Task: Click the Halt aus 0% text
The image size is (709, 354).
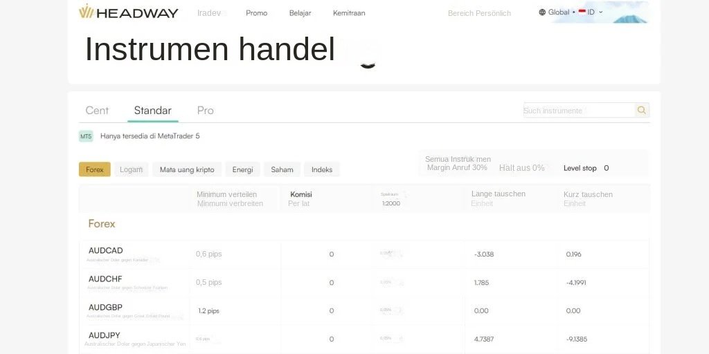Action: pyautogui.click(x=522, y=168)
